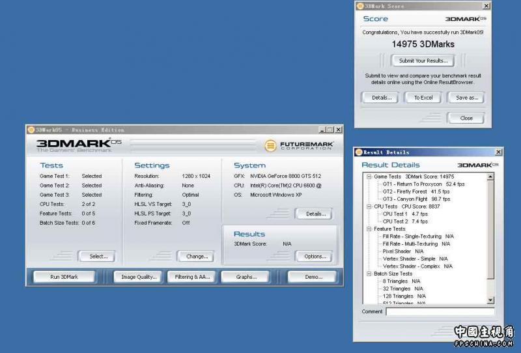
Task: Open Filtering & AA options
Action: tap(192, 277)
